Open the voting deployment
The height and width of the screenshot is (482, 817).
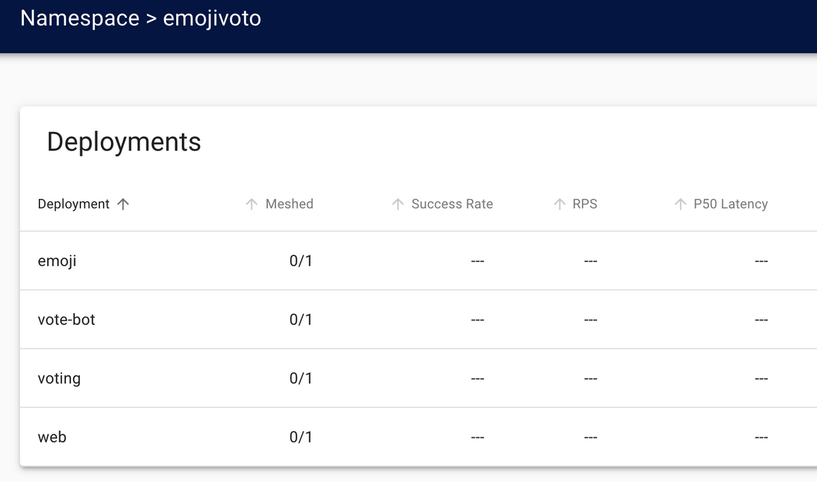coord(59,379)
